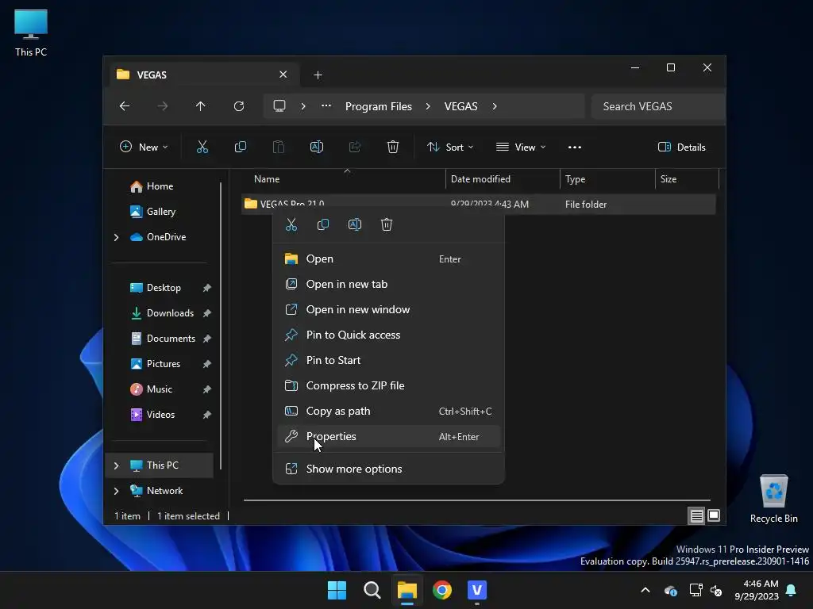
Task: Open the This PC desktop icon
Action: 31,33
